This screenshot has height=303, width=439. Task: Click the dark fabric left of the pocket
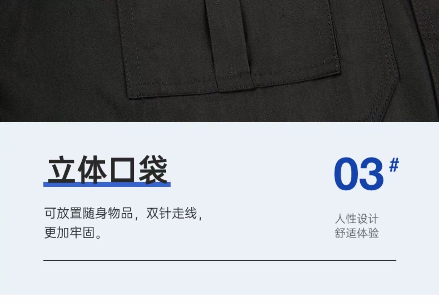pyautogui.click(x=59, y=58)
